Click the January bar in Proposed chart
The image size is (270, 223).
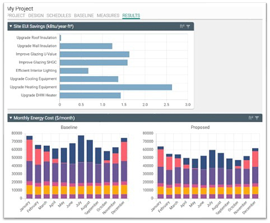[x=161, y=173]
